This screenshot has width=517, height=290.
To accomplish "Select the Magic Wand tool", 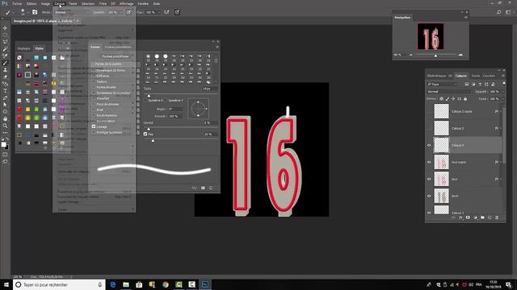I will coord(5,48).
